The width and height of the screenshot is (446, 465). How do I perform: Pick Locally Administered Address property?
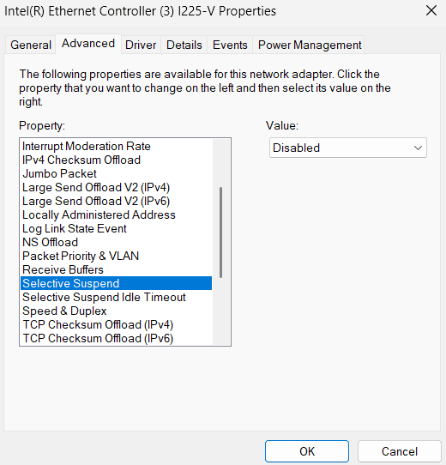pos(117,214)
